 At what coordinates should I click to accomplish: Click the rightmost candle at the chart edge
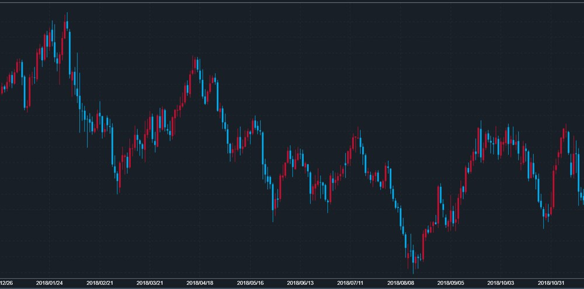point(582,195)
